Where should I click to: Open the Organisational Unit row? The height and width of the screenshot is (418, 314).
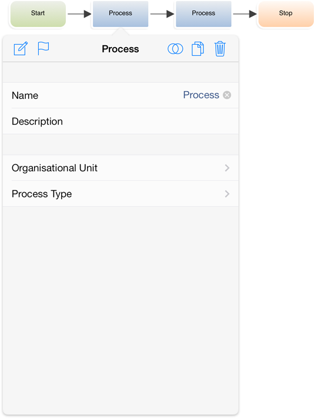121,168
